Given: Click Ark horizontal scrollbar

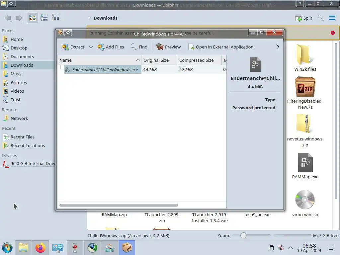Looking at the screenshot, I should 119,205.
